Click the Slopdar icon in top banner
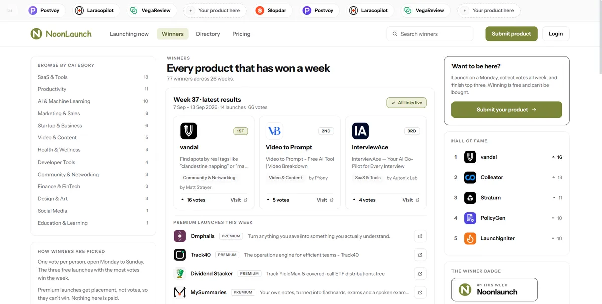This screenshot has height=304, width=602. [260, 10]
